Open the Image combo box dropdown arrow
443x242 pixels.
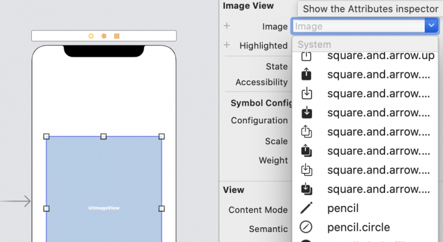(x=431, y=26)
